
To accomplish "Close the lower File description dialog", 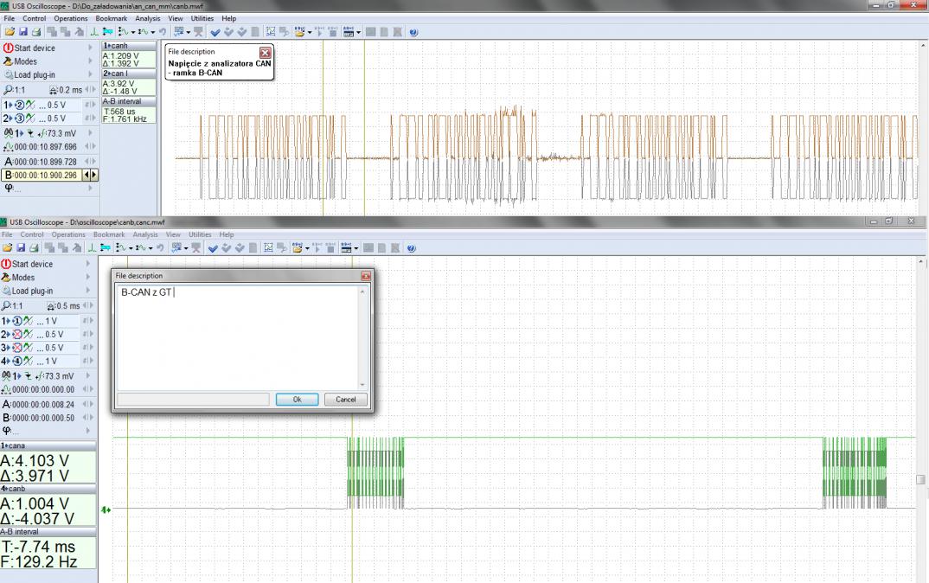I will pyautogui.click(x=366, y=276).
